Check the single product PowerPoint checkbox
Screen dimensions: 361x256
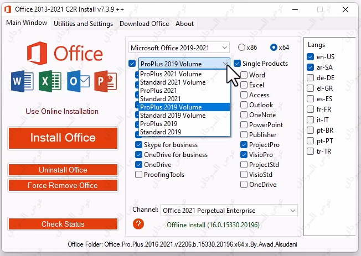[244, 125]
